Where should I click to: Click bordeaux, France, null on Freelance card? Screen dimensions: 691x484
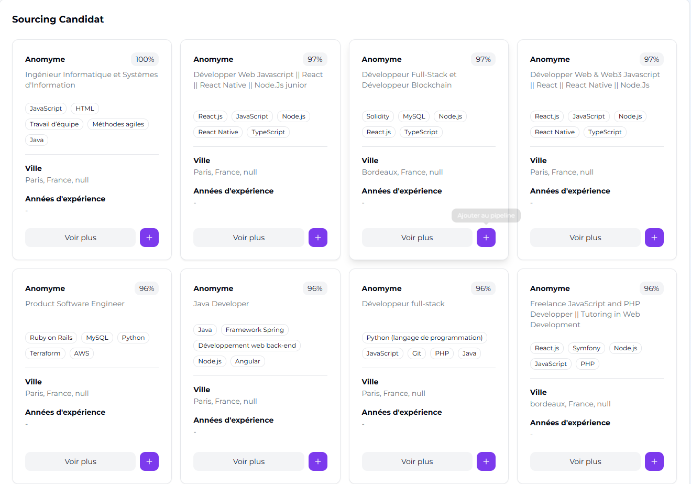click(571, 404)
